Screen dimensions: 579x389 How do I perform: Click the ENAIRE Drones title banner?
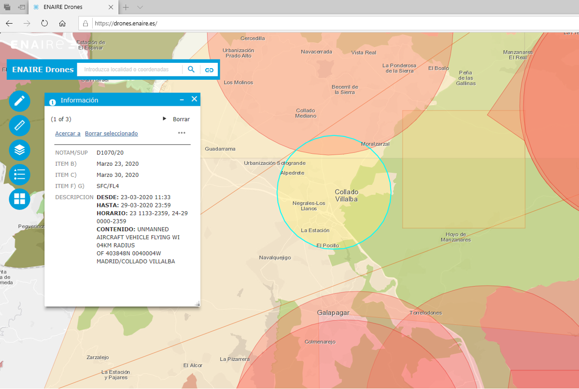pos(43,70)
